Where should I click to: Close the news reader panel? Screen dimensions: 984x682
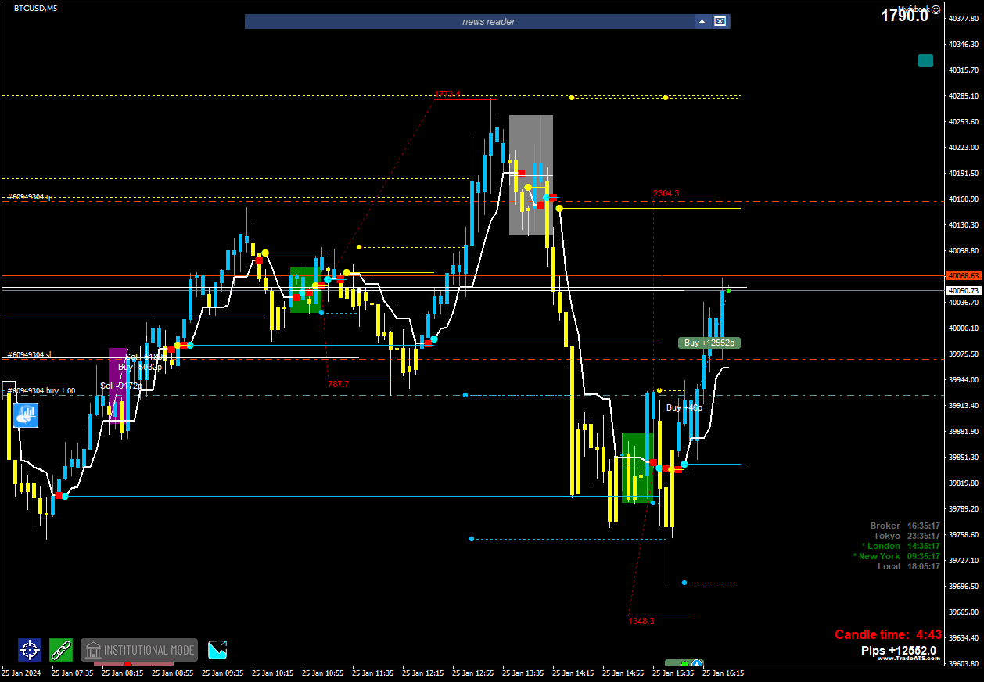(x=720, y=22)
